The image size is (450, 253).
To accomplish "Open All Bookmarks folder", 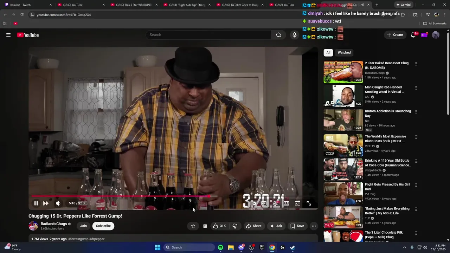I will [435, 24].
